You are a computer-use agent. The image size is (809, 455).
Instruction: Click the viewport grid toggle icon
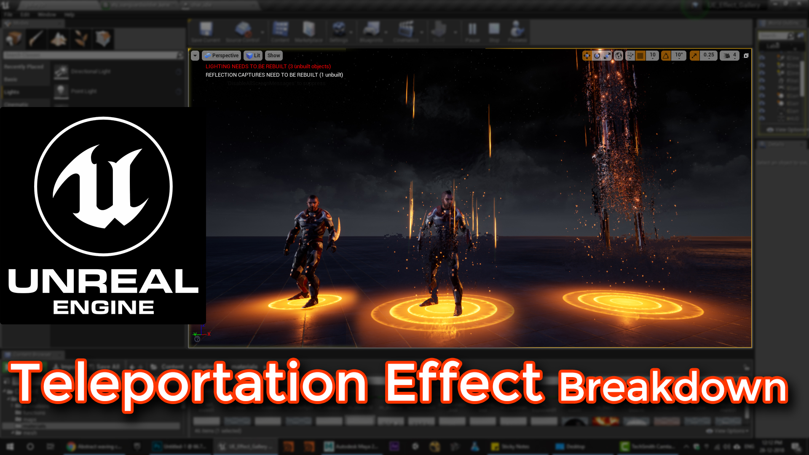(x=640, y=55)
